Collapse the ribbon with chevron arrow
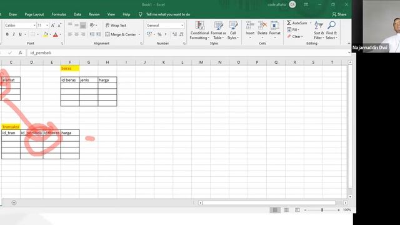 click(x=349, y=43)
